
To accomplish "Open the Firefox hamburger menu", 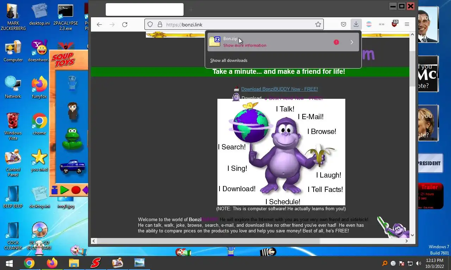I will click(407, 25).
